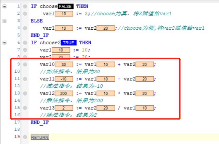Click var1 value 10 on line 9
219x144 pixels.
click(106, 64)
